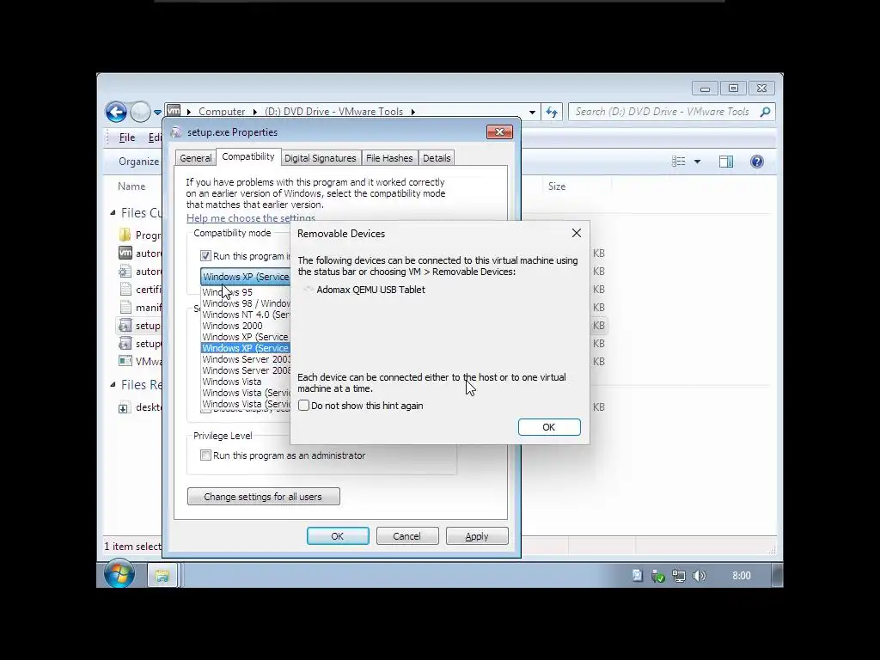Viewport: 880px width, 660px height.
Task: Click Change settings for all users
Action: pyautogui.click(x=263, y=497)
